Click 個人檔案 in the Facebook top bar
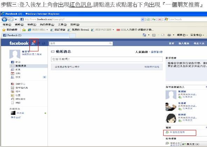Image resolution: width=207 pixels, height=147 pixels. [x=184, y=43]
